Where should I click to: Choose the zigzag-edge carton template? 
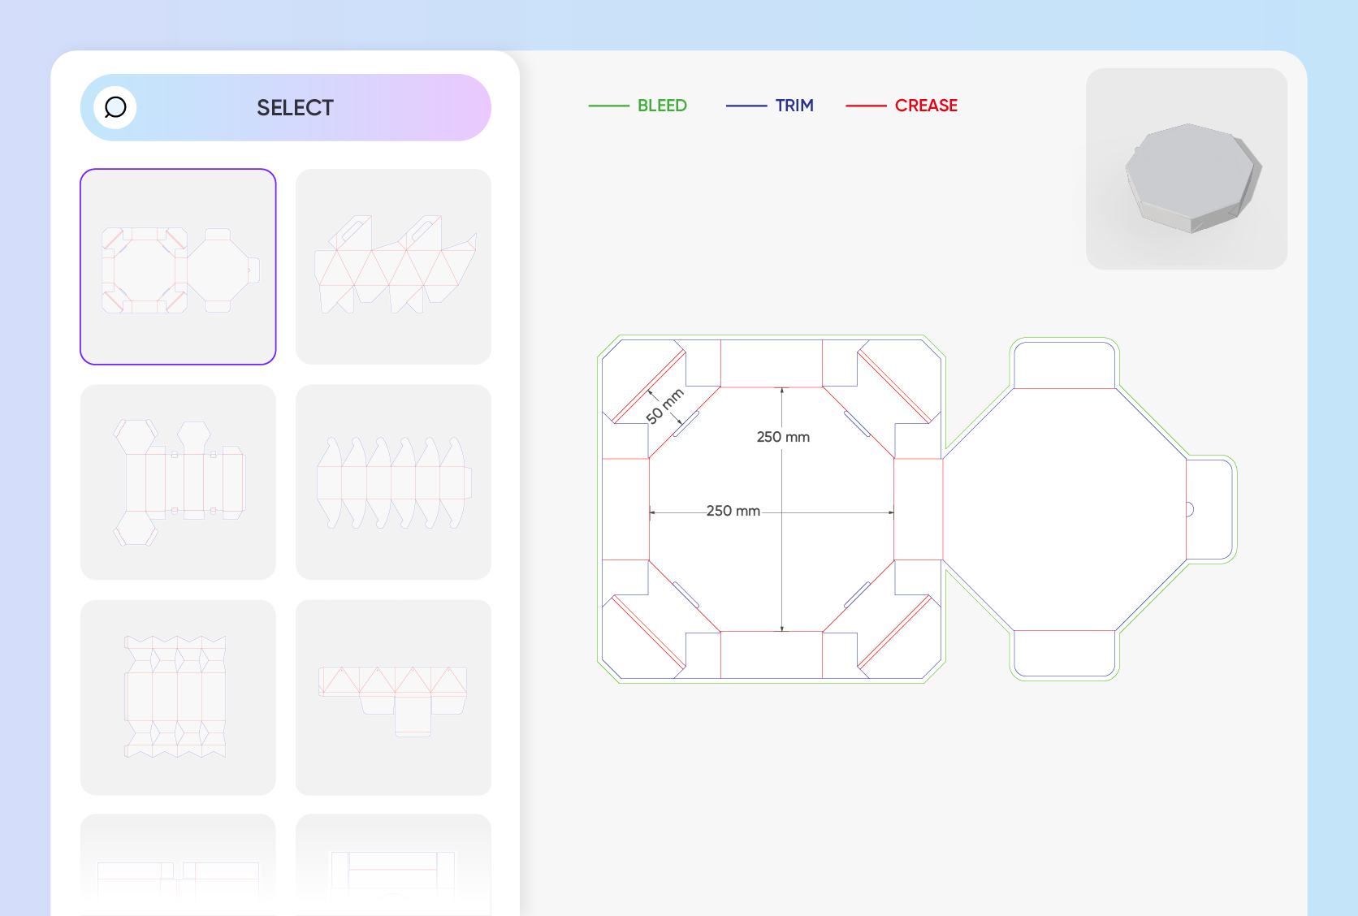(178, 698)
